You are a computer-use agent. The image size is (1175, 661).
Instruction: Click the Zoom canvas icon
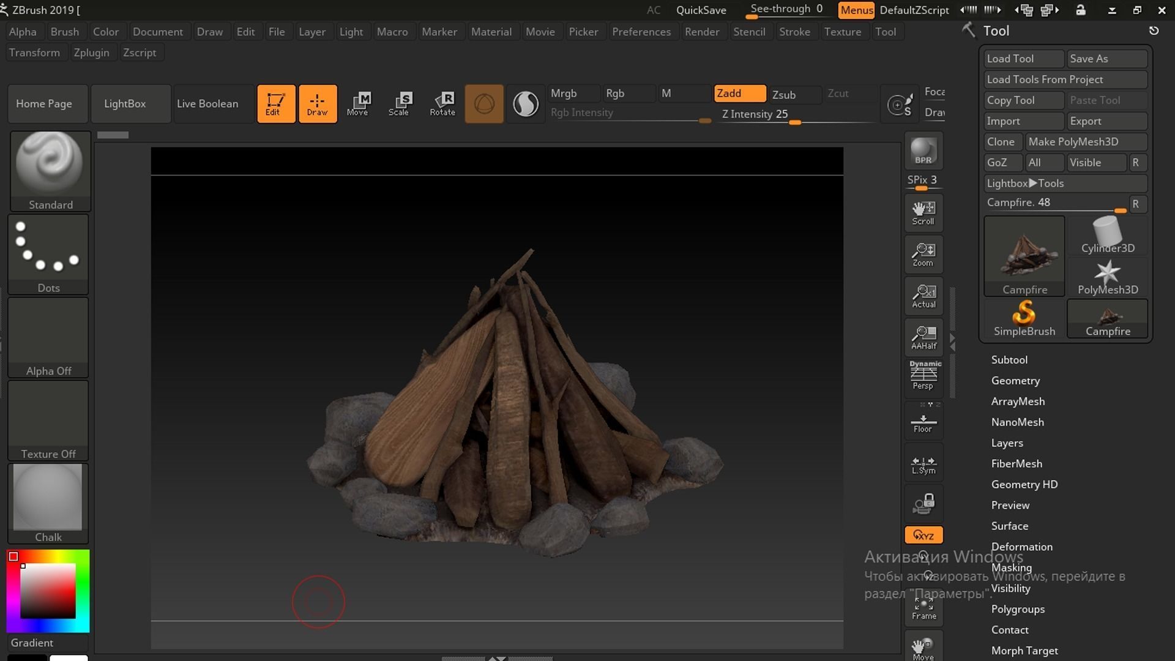pos(923,254)
